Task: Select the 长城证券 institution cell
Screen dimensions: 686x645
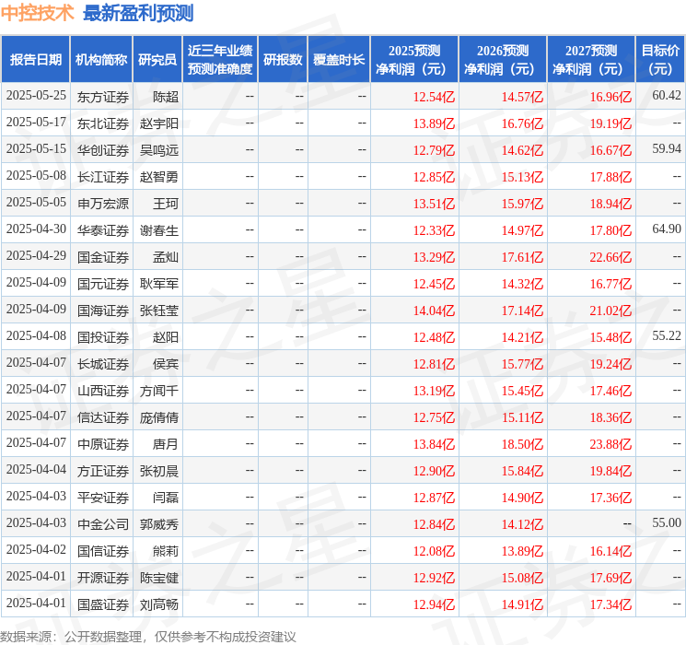Action: 103,364
